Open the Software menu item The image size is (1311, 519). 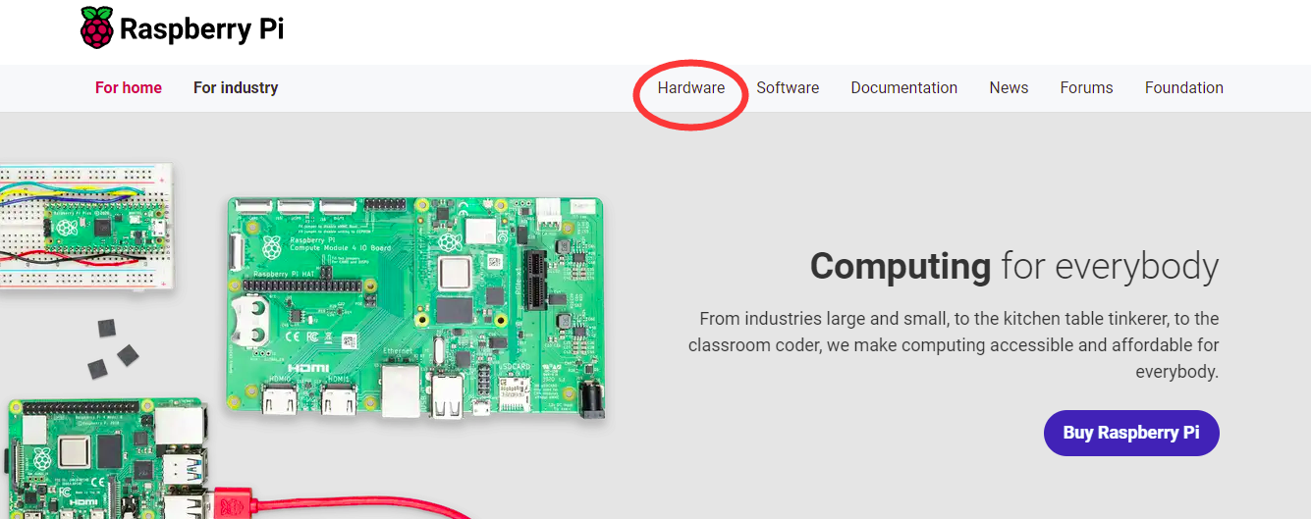point(788,87)
